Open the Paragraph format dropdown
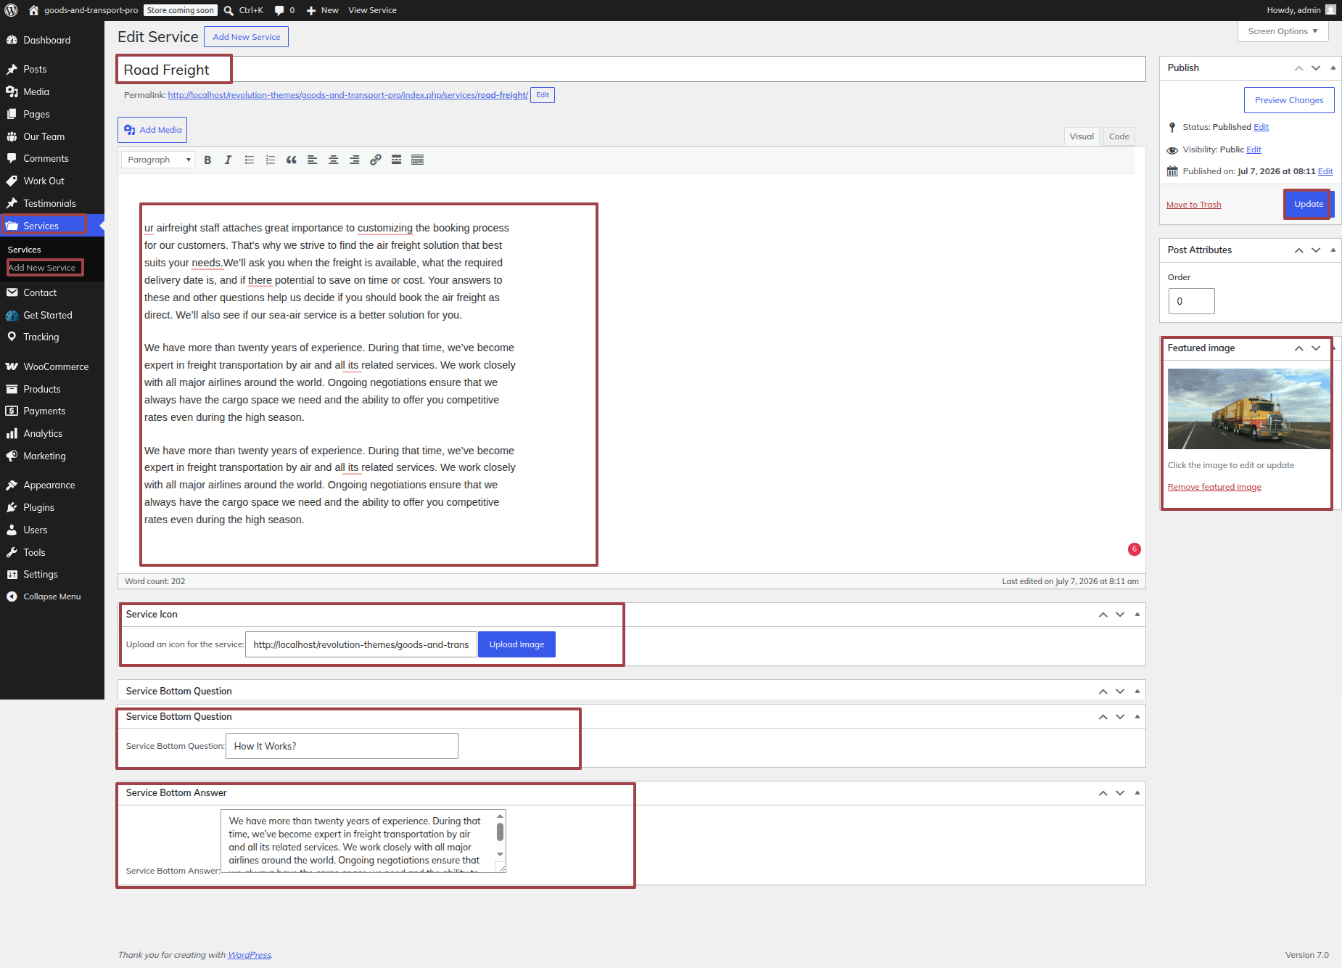1342x968 pixels. [158, 160]
